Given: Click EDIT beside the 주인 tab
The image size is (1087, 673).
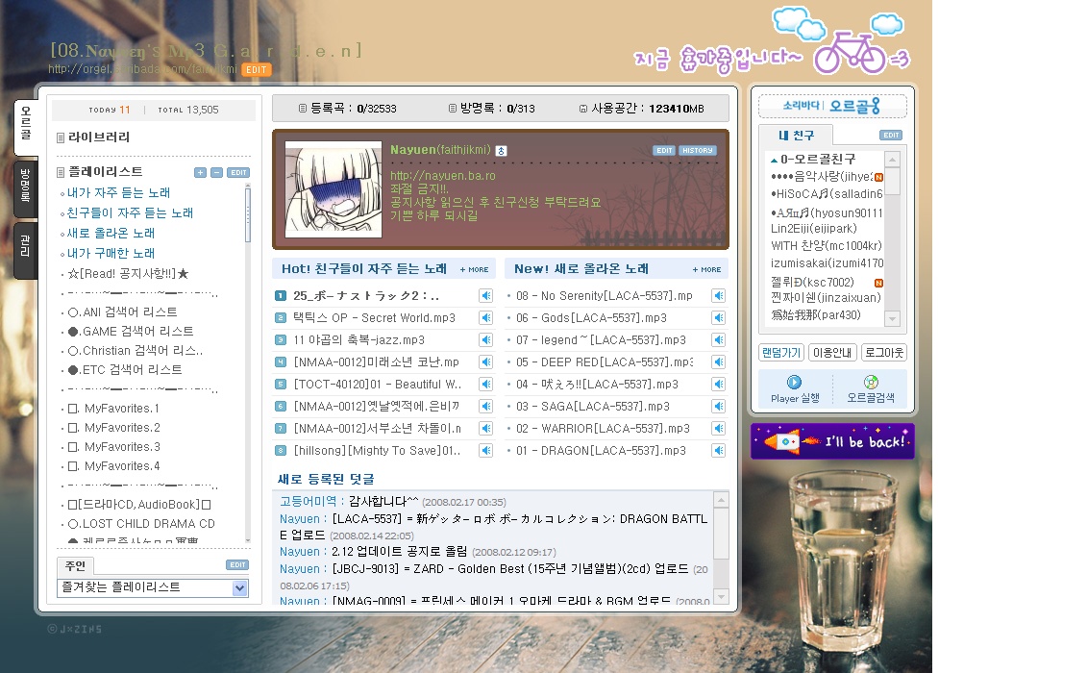Looking at the screenshot, I should click(237, 564).
